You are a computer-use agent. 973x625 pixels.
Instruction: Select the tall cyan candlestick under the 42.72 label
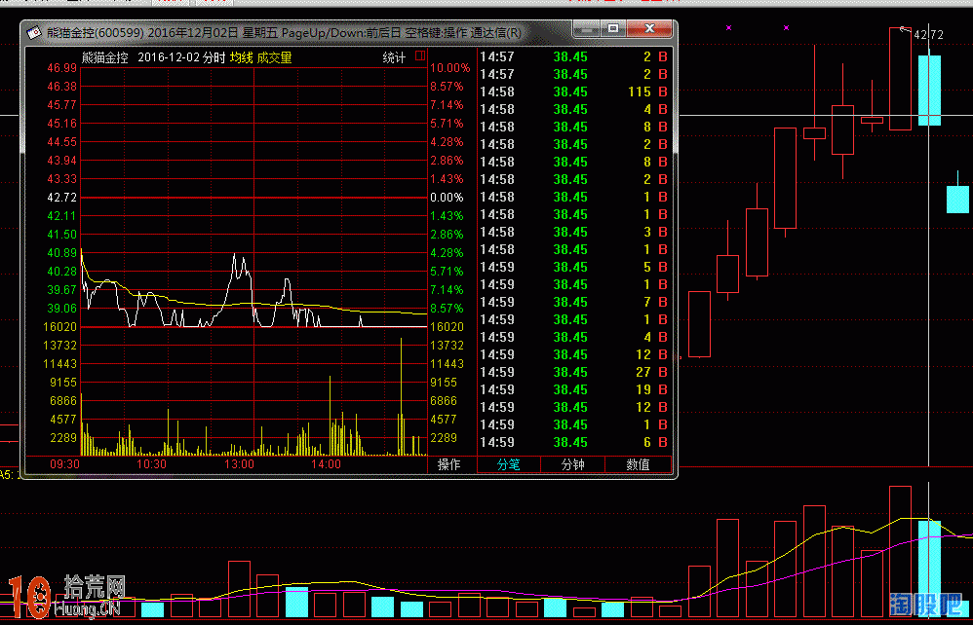pyautogui.click(x=929, y=90)
